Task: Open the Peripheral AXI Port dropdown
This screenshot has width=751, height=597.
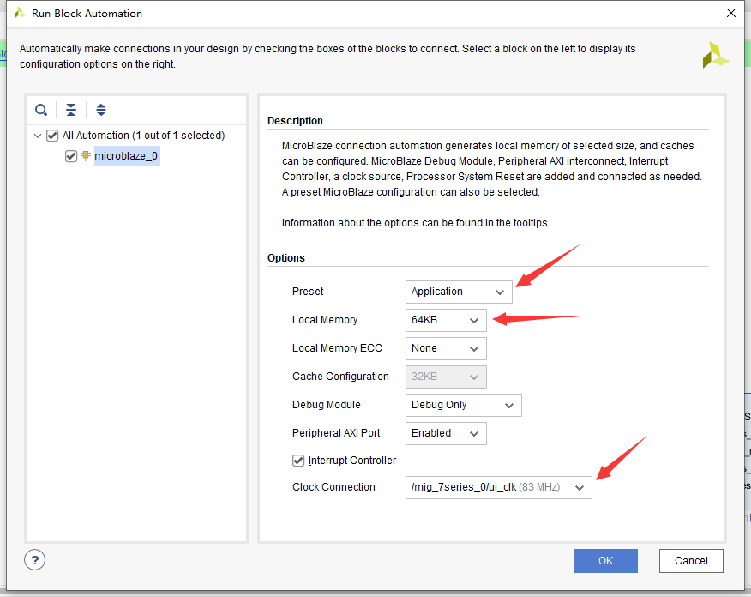Action: pyautogui.click(x=446, y=433)
